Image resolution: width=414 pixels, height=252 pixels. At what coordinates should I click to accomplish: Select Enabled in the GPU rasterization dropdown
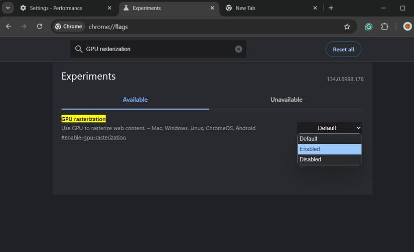click(x=329, y=149)
